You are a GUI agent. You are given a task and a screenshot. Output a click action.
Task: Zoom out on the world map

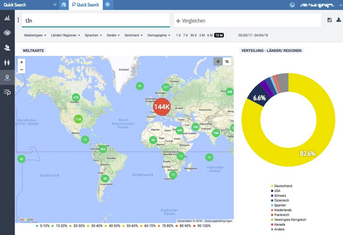click(x=21, y=70)
